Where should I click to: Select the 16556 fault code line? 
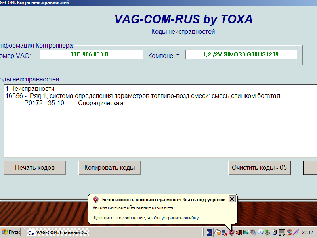coord(143,96)
